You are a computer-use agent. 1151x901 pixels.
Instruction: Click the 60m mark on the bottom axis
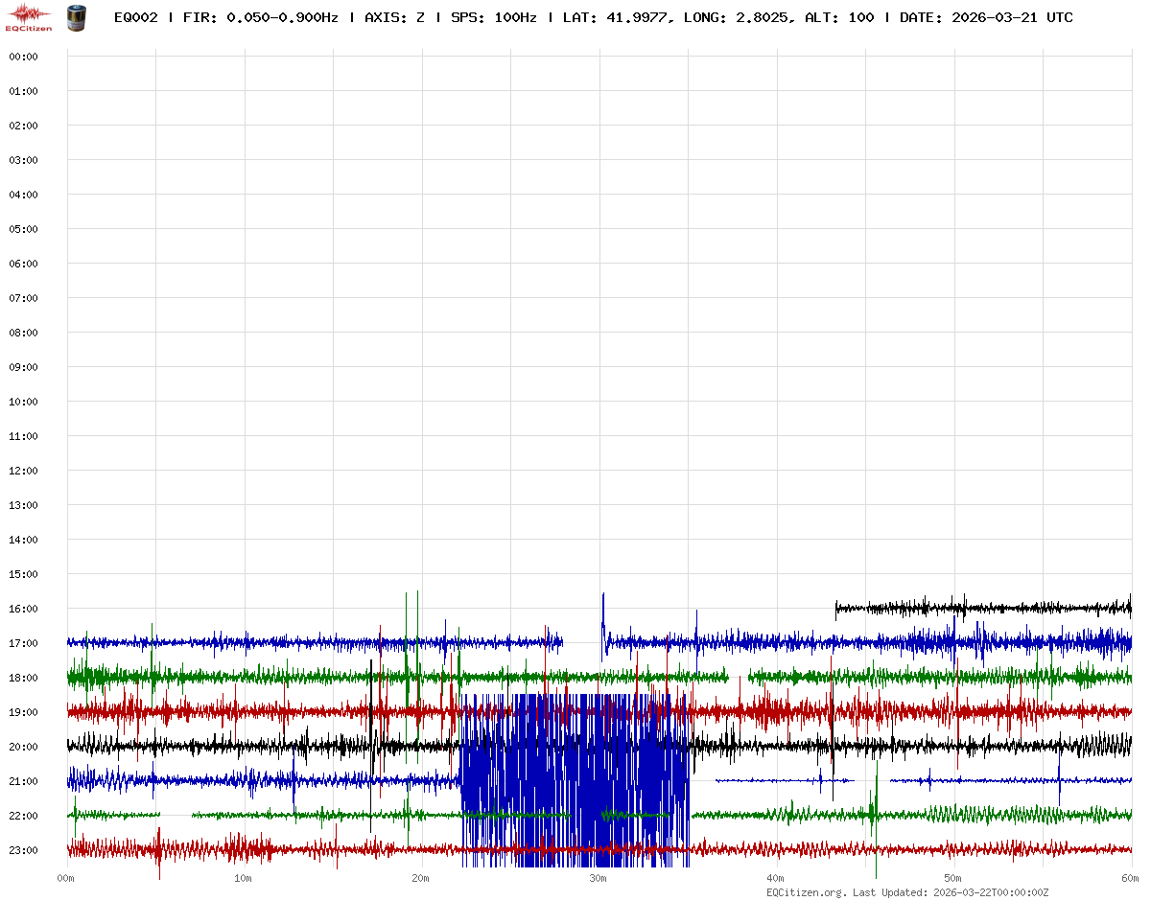1130,878
